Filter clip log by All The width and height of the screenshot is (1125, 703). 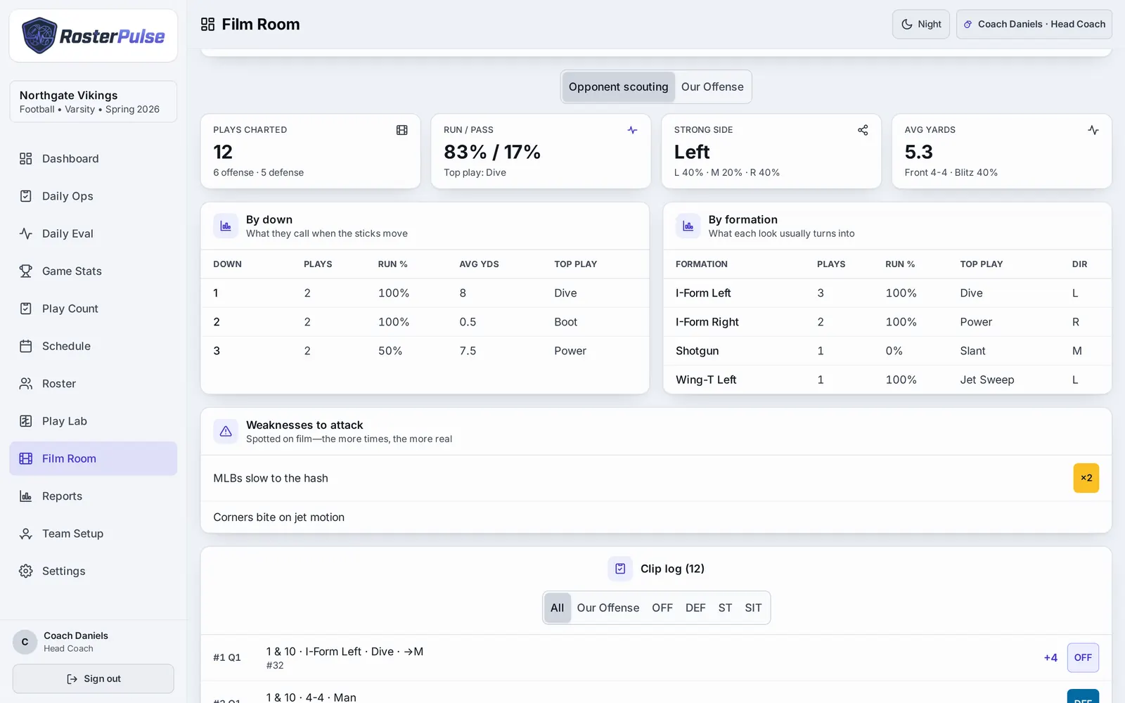(x=557, y=608)
